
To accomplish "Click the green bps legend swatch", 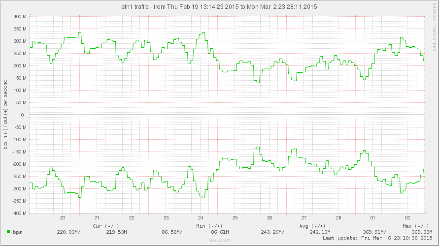I will click(8, 232).
